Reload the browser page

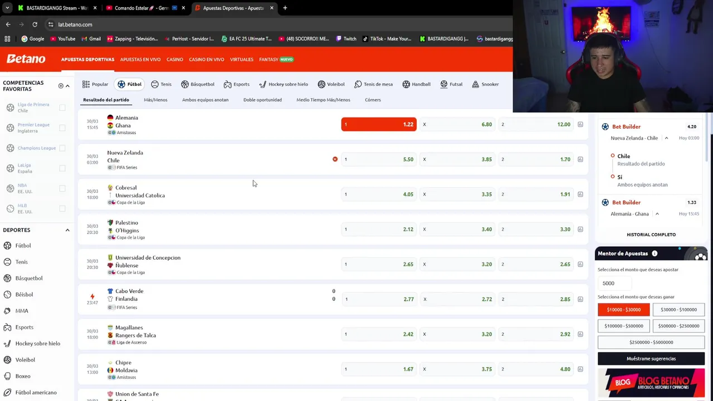[x=35, y=25]
